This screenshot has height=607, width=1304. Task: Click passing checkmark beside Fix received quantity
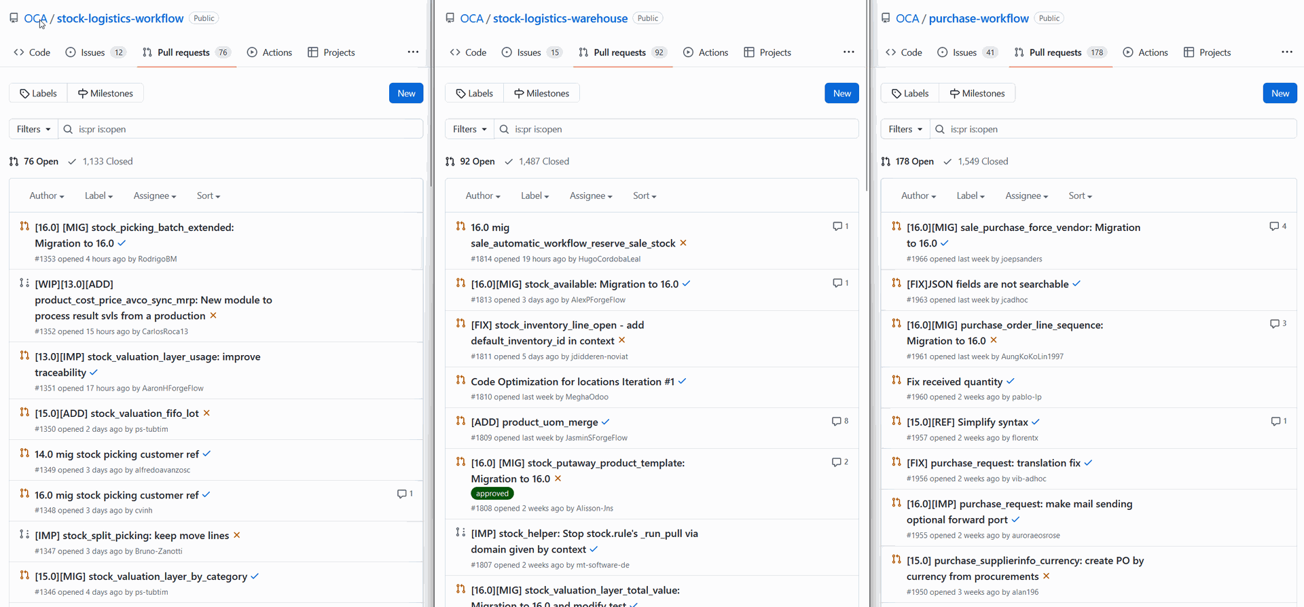click(x=1011, y=382)
